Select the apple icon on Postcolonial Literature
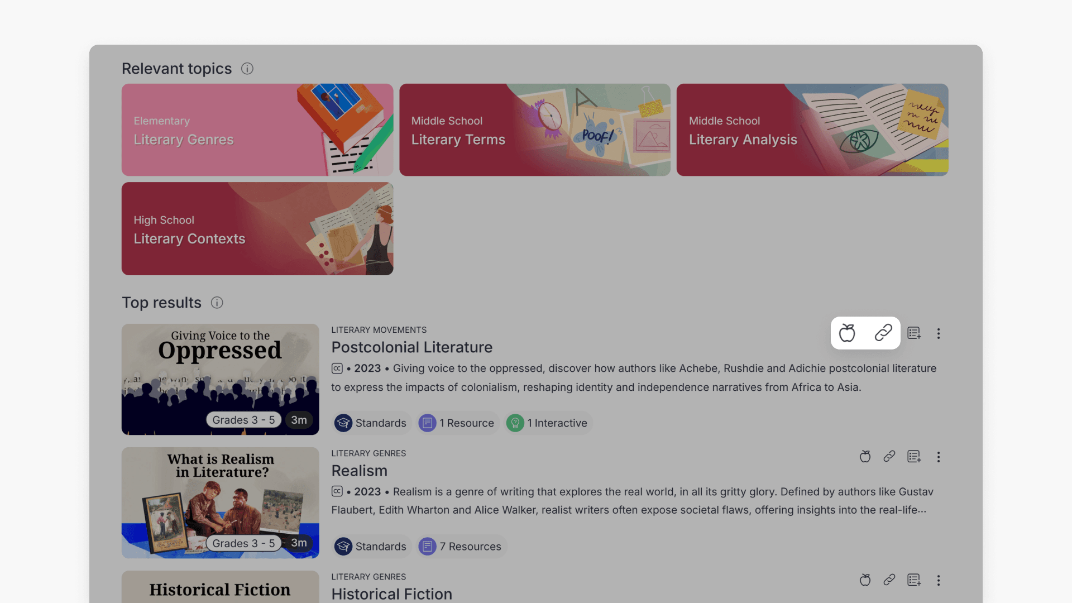 pyautogui.click(x=846, y=333)
